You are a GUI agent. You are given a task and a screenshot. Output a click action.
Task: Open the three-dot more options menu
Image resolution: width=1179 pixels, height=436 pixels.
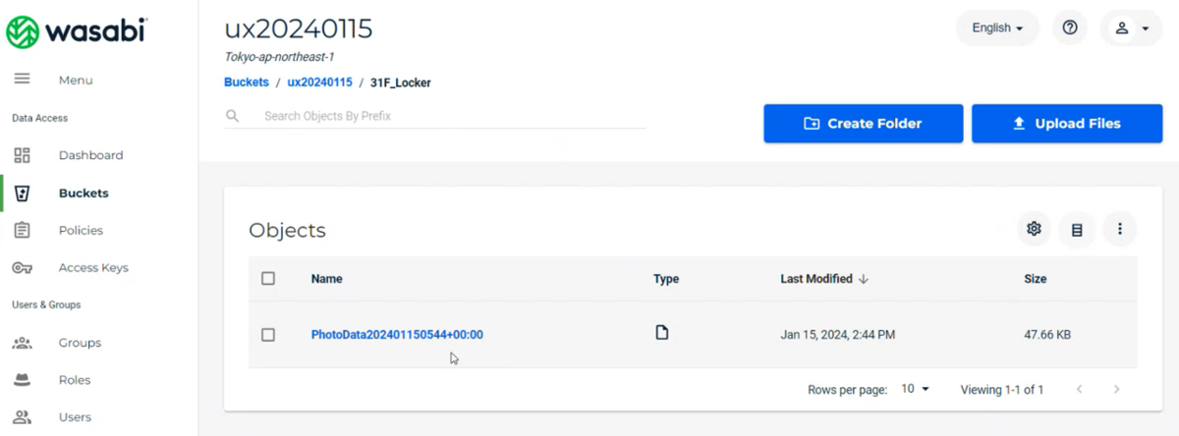click(x=1120, y=229)
